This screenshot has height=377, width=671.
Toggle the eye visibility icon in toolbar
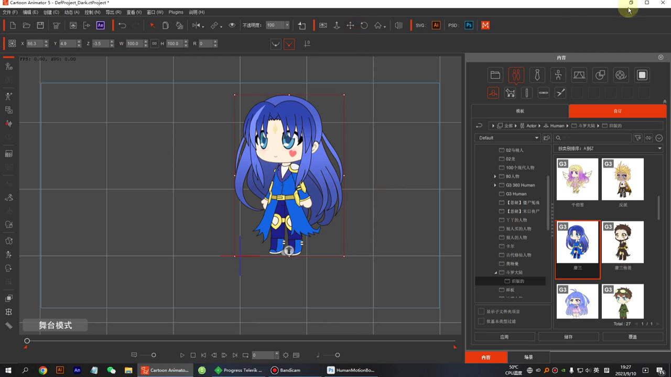[232, 25]
